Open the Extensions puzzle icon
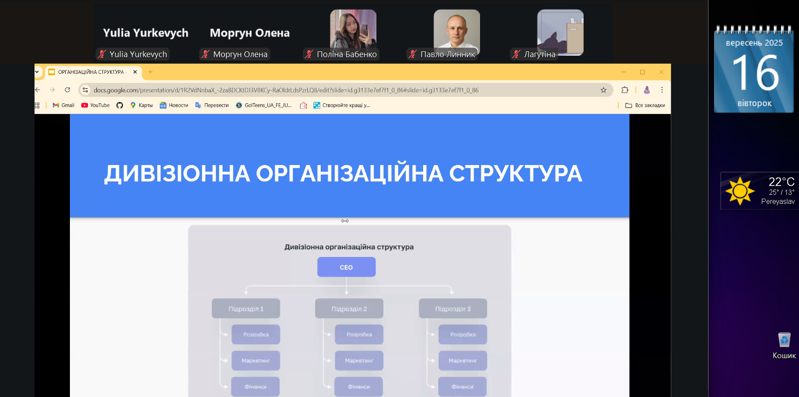The width and height of the screenshot is (799, 397). (625, 90)
